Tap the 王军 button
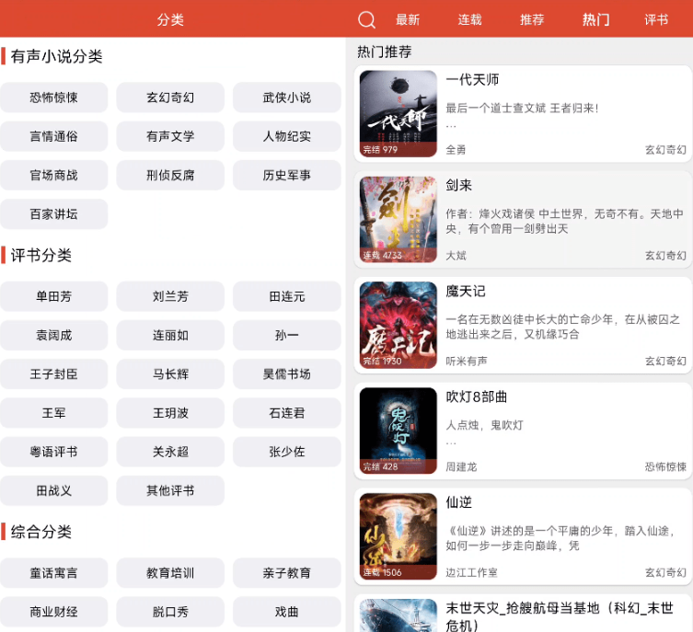Screen dimensions: 693x632 tap(54, 413)
